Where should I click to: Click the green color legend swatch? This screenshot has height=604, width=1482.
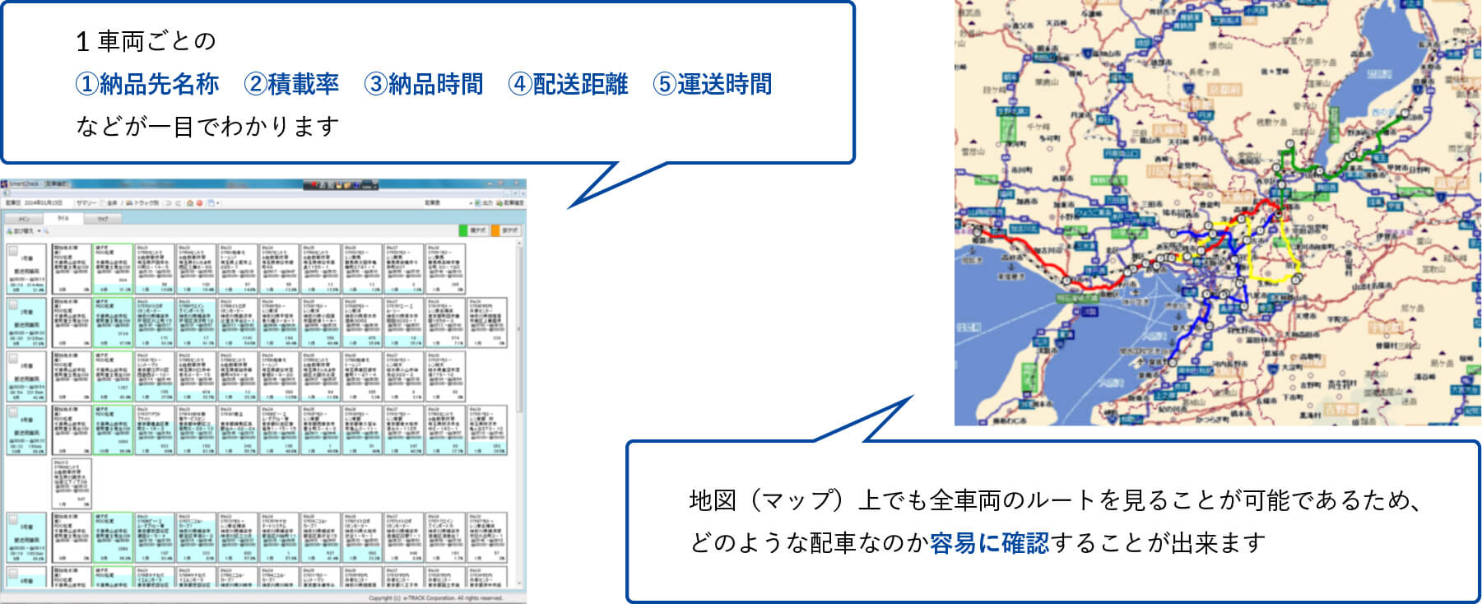[x=463, y=231]
